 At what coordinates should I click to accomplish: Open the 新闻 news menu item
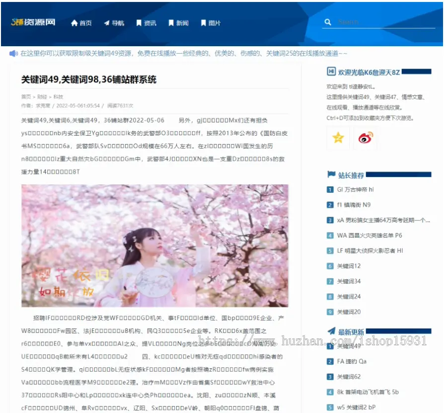[178, 23]
